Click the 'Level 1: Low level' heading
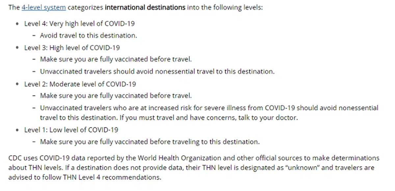Screen dimensions: 395x191 (71, 130)
